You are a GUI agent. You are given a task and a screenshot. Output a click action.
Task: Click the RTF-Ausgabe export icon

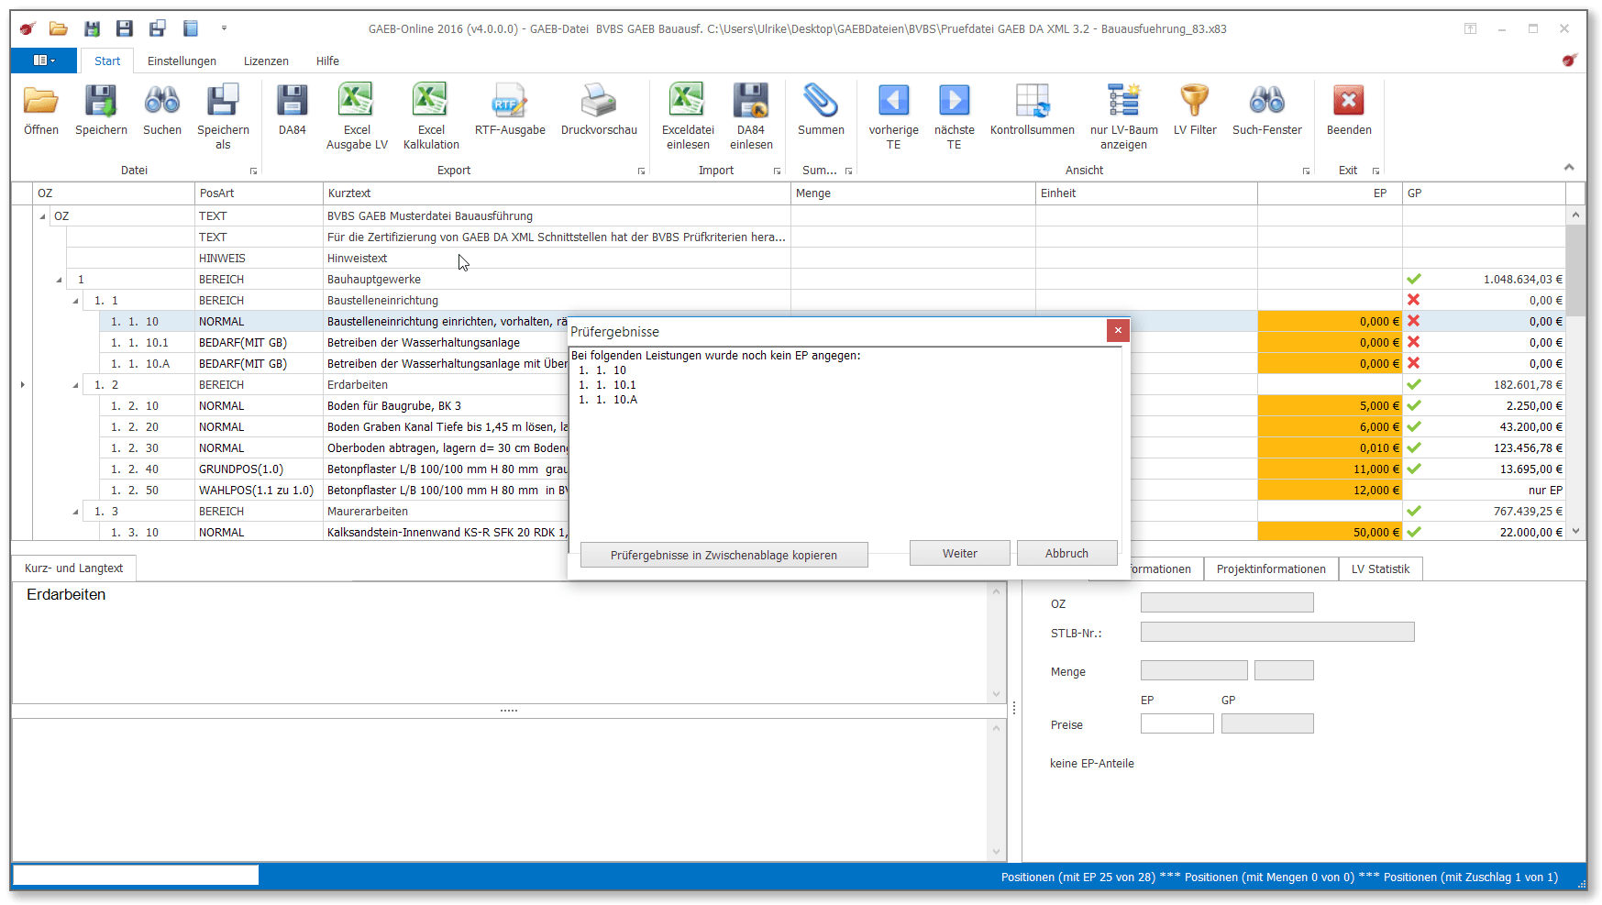tap(510, 101)
